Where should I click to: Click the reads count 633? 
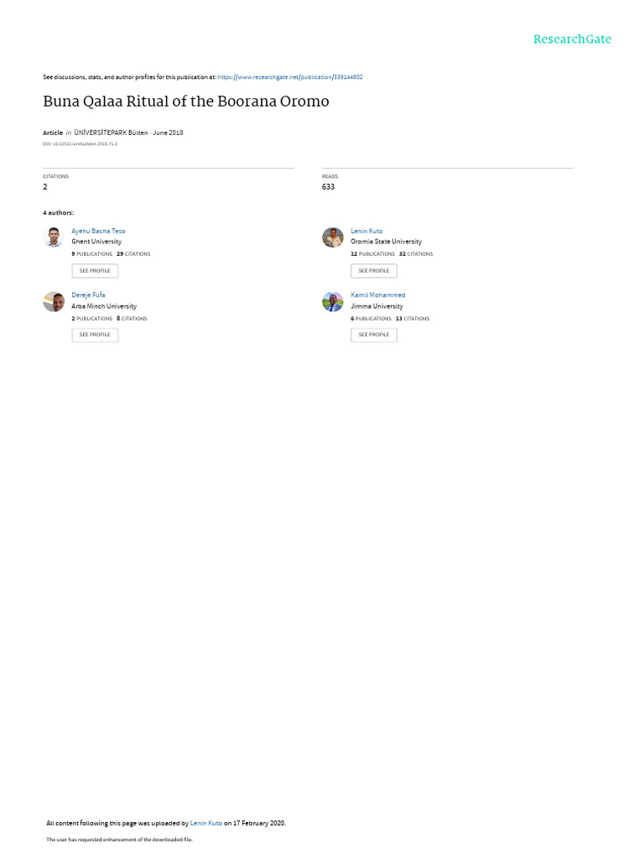(x=328, y=187)
